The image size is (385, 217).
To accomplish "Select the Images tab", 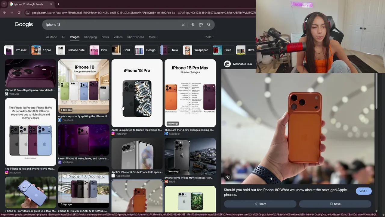I will pos(75,37).
